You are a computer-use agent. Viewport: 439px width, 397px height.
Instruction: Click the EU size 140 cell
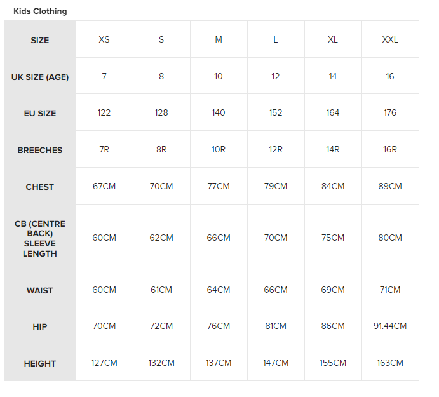pos(219,113)
